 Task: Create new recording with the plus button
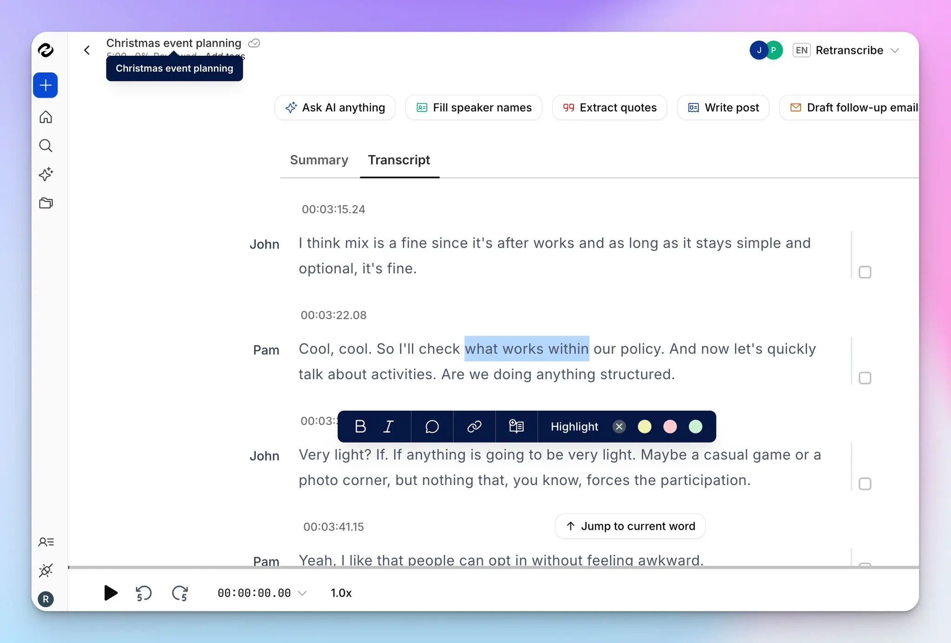pos(45,85)
